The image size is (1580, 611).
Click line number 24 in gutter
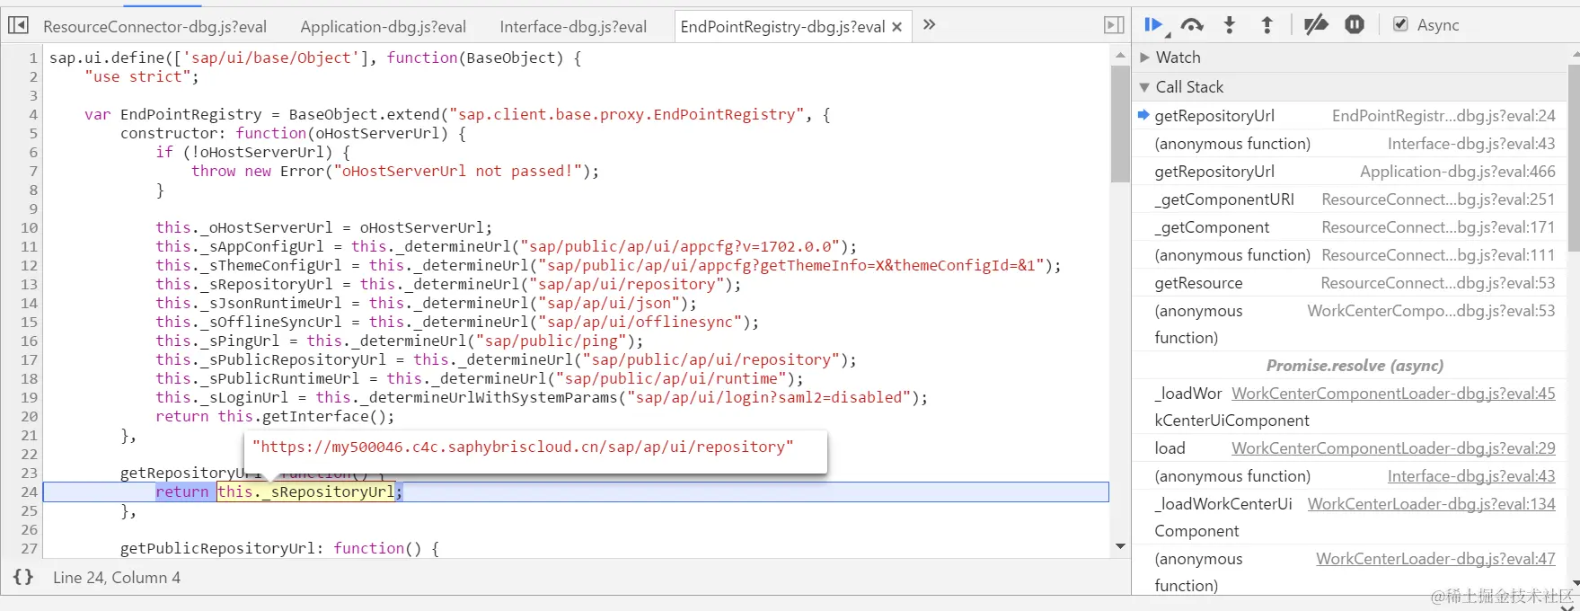click(x=29, y=492)
